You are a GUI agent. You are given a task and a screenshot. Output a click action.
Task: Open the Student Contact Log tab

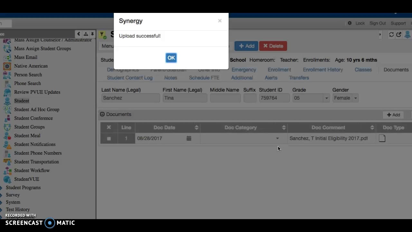point(130,78)
